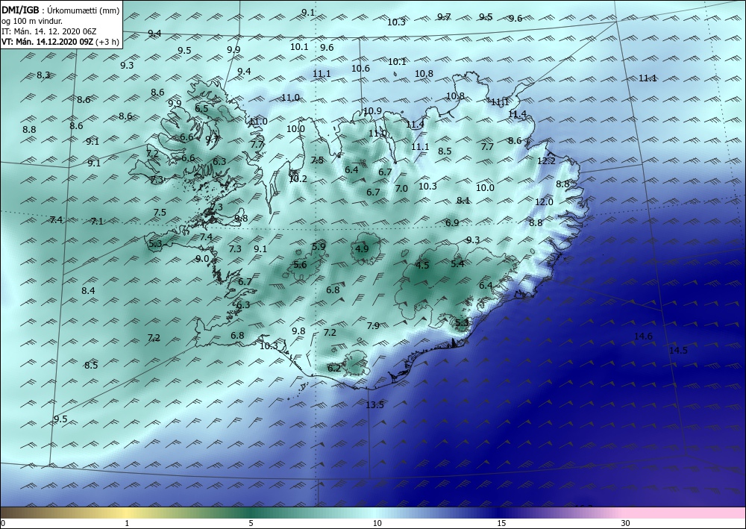
Task: Click the "VT: Mán. 14.12.2020 09Z (+3 h)" line
Action: [60, 41]
